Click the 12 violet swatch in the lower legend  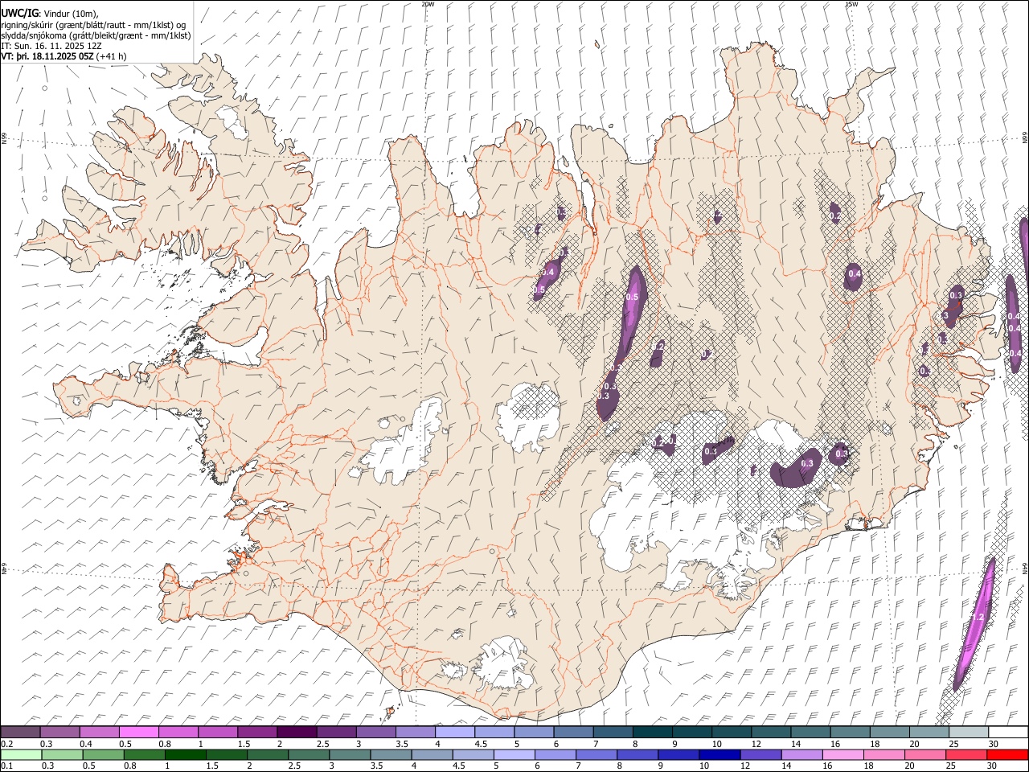click(760, 754)
